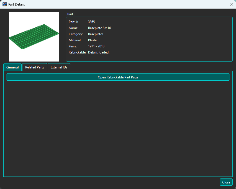Viewport: 236px width, 189px height.
Task: Click the Material: label
Action: [x=75, y=40]
